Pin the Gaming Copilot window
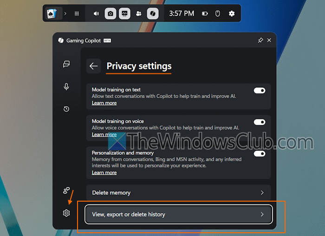 (260, 40)
